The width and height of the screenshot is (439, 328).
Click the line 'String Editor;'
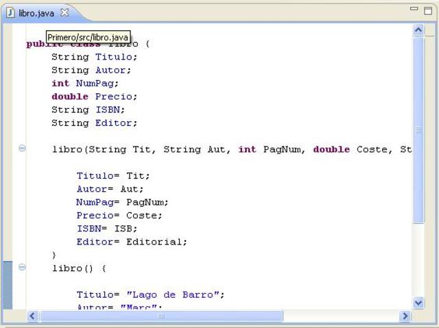click(x=94, y=123)
